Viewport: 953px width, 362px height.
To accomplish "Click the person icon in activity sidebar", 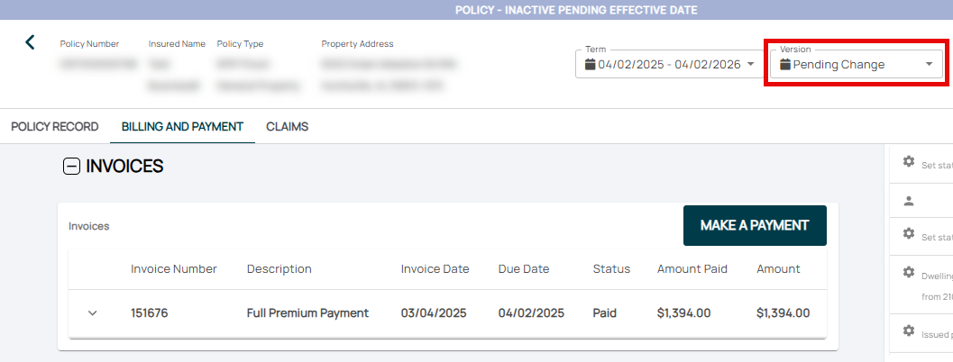I will tap(909, 201).
